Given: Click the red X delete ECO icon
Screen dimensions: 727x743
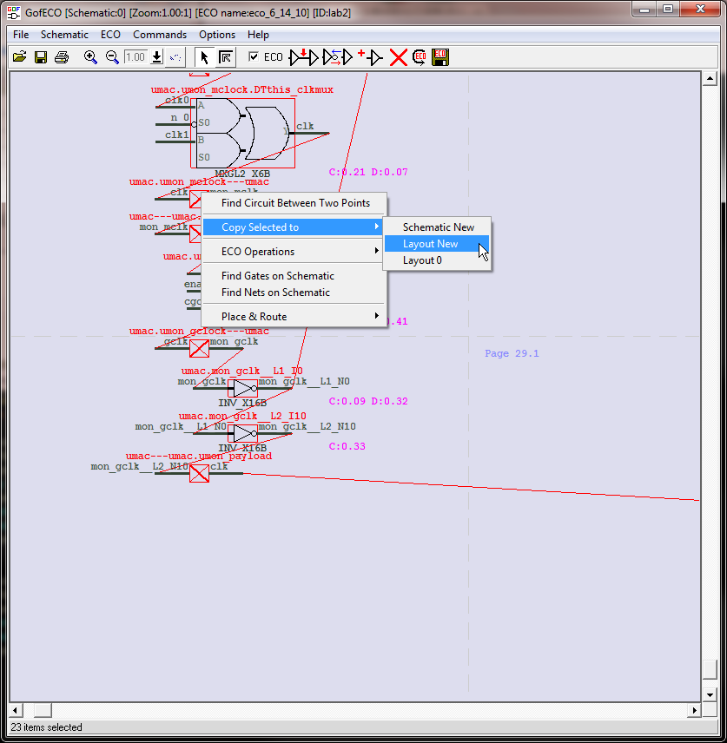Looking at the screenshot, I should click(x=398, y=57).
